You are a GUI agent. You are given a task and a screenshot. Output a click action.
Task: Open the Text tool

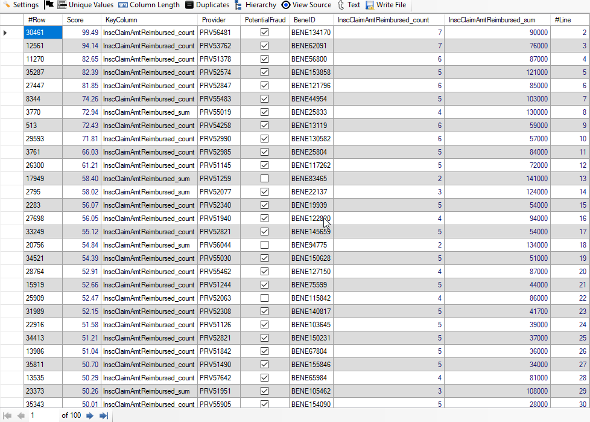[349, 5]
